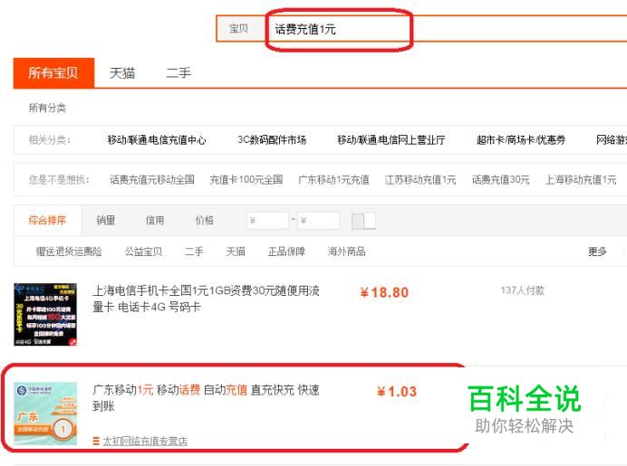Click the minimum price input field

point(268,221)
